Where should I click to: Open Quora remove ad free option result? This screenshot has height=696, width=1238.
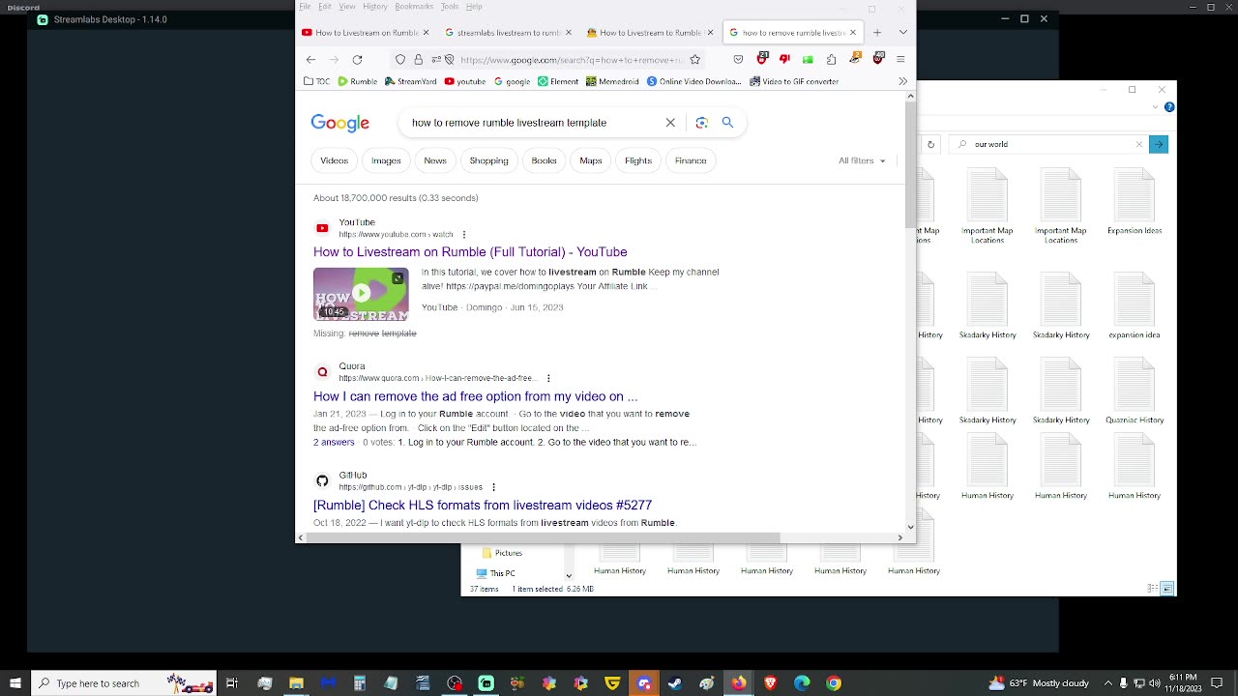476,396
